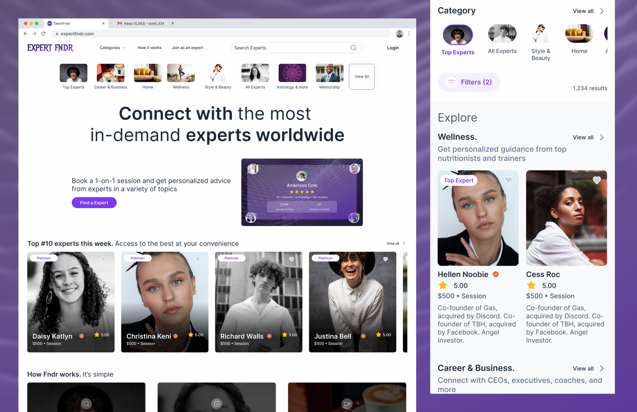Select the Career & Business category icon
Screen dimensions: 637x412
click(111, 73)
